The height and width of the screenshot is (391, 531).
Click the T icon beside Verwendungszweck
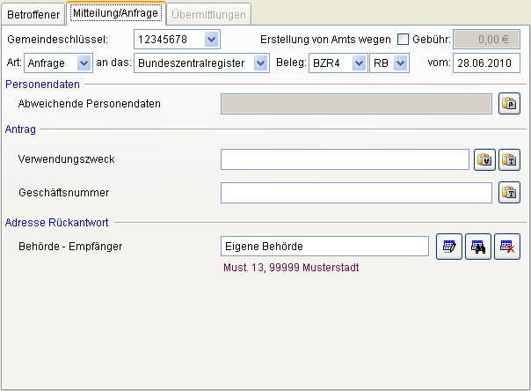(x=510, y=159)
